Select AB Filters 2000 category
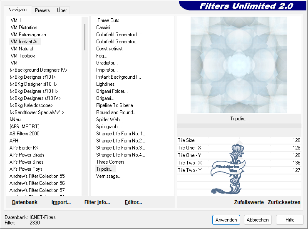Viewport: 308px width, 229px height. (x=25, y=134)
